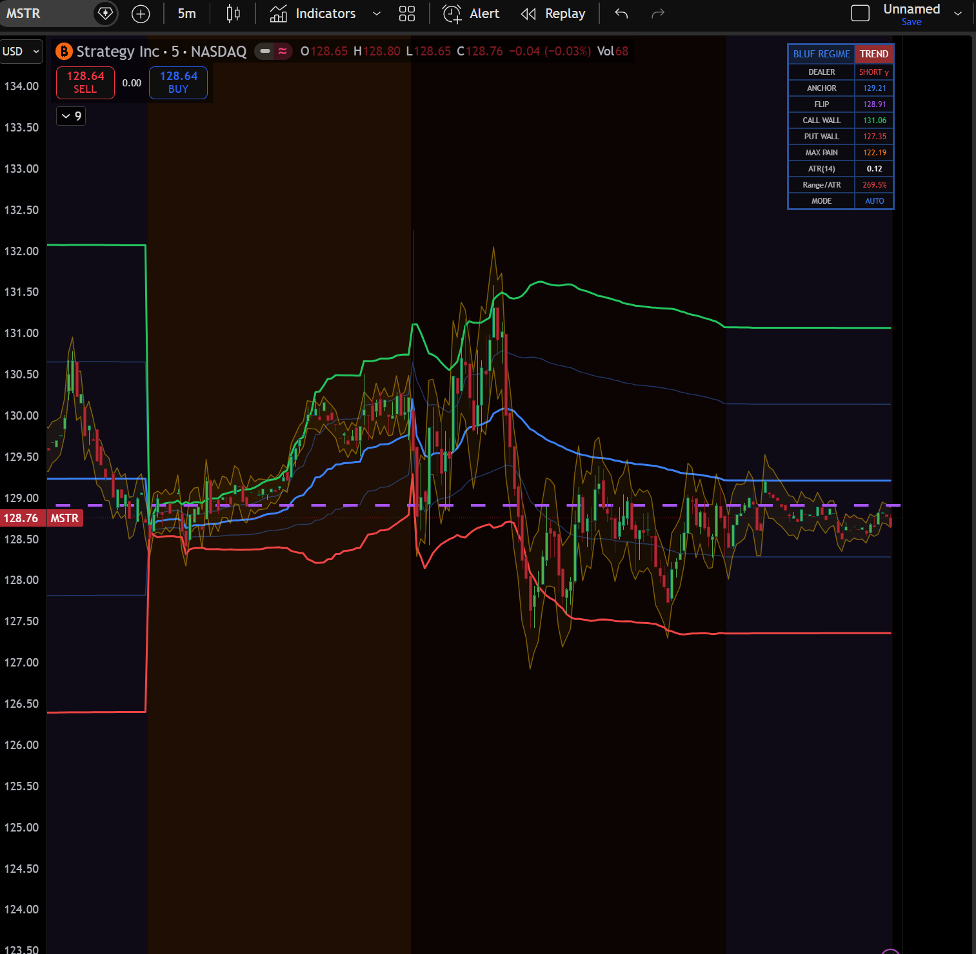Click the FLIP value 128.91
This screenshot has height=954, width=976.
874,104
